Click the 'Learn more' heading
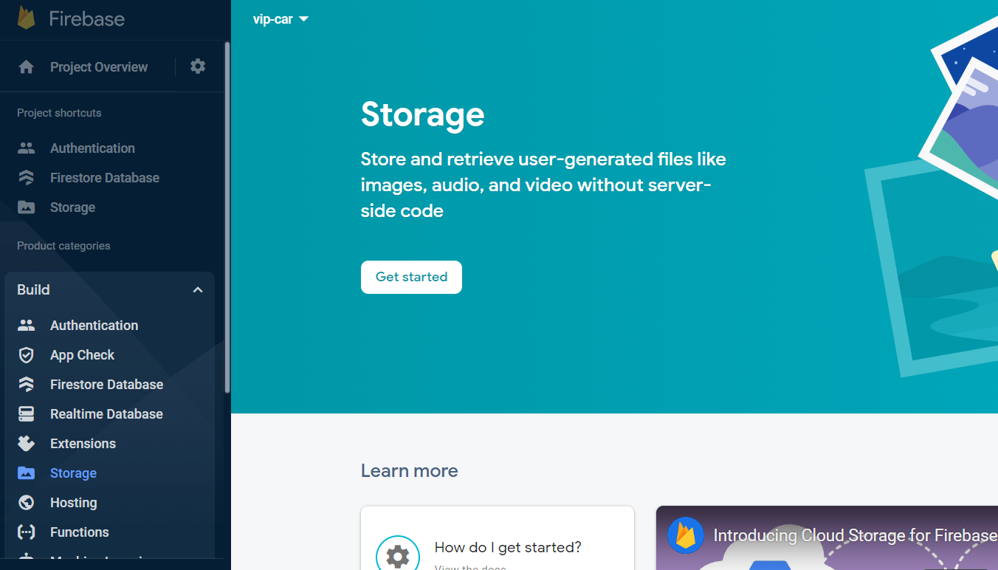Image resolution: width=998 pixels, height=570 pixels. [409, 470]
